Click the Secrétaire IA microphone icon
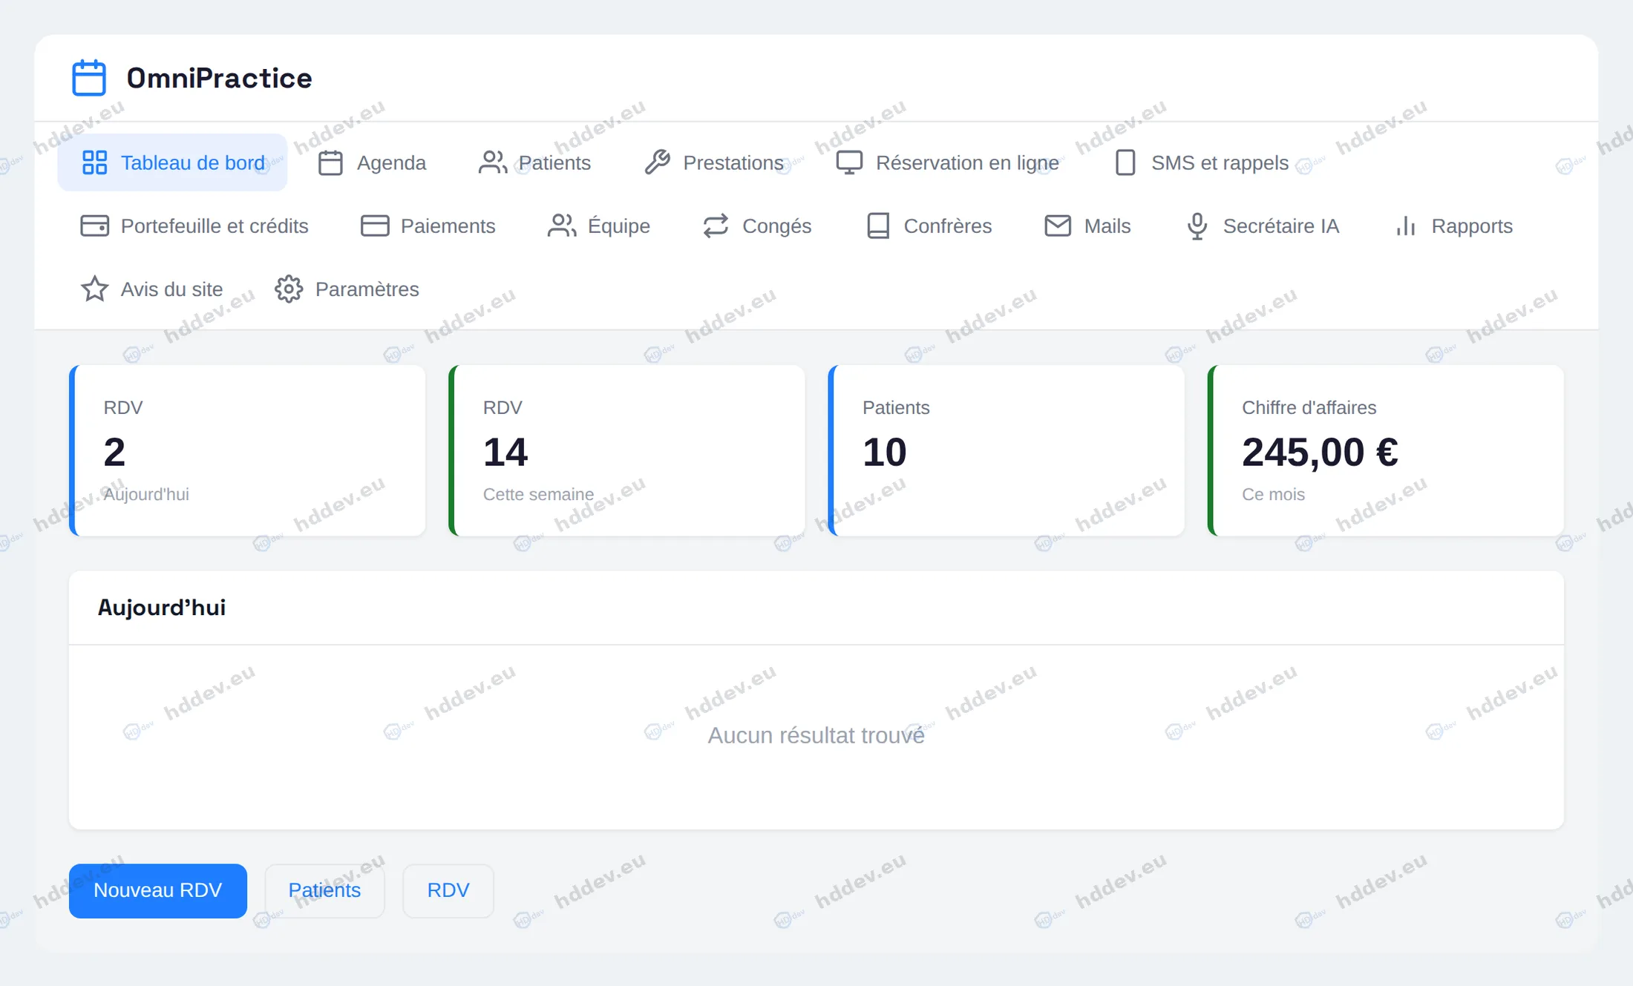The height and width of the screenshot is (986, 1633). click(x=1197, y=226)
